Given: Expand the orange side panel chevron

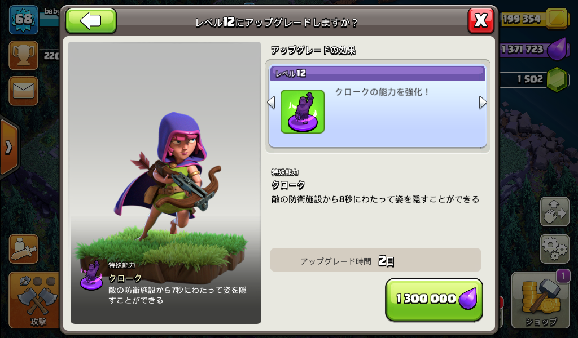Looking at the screenshot, I should 8,147.
